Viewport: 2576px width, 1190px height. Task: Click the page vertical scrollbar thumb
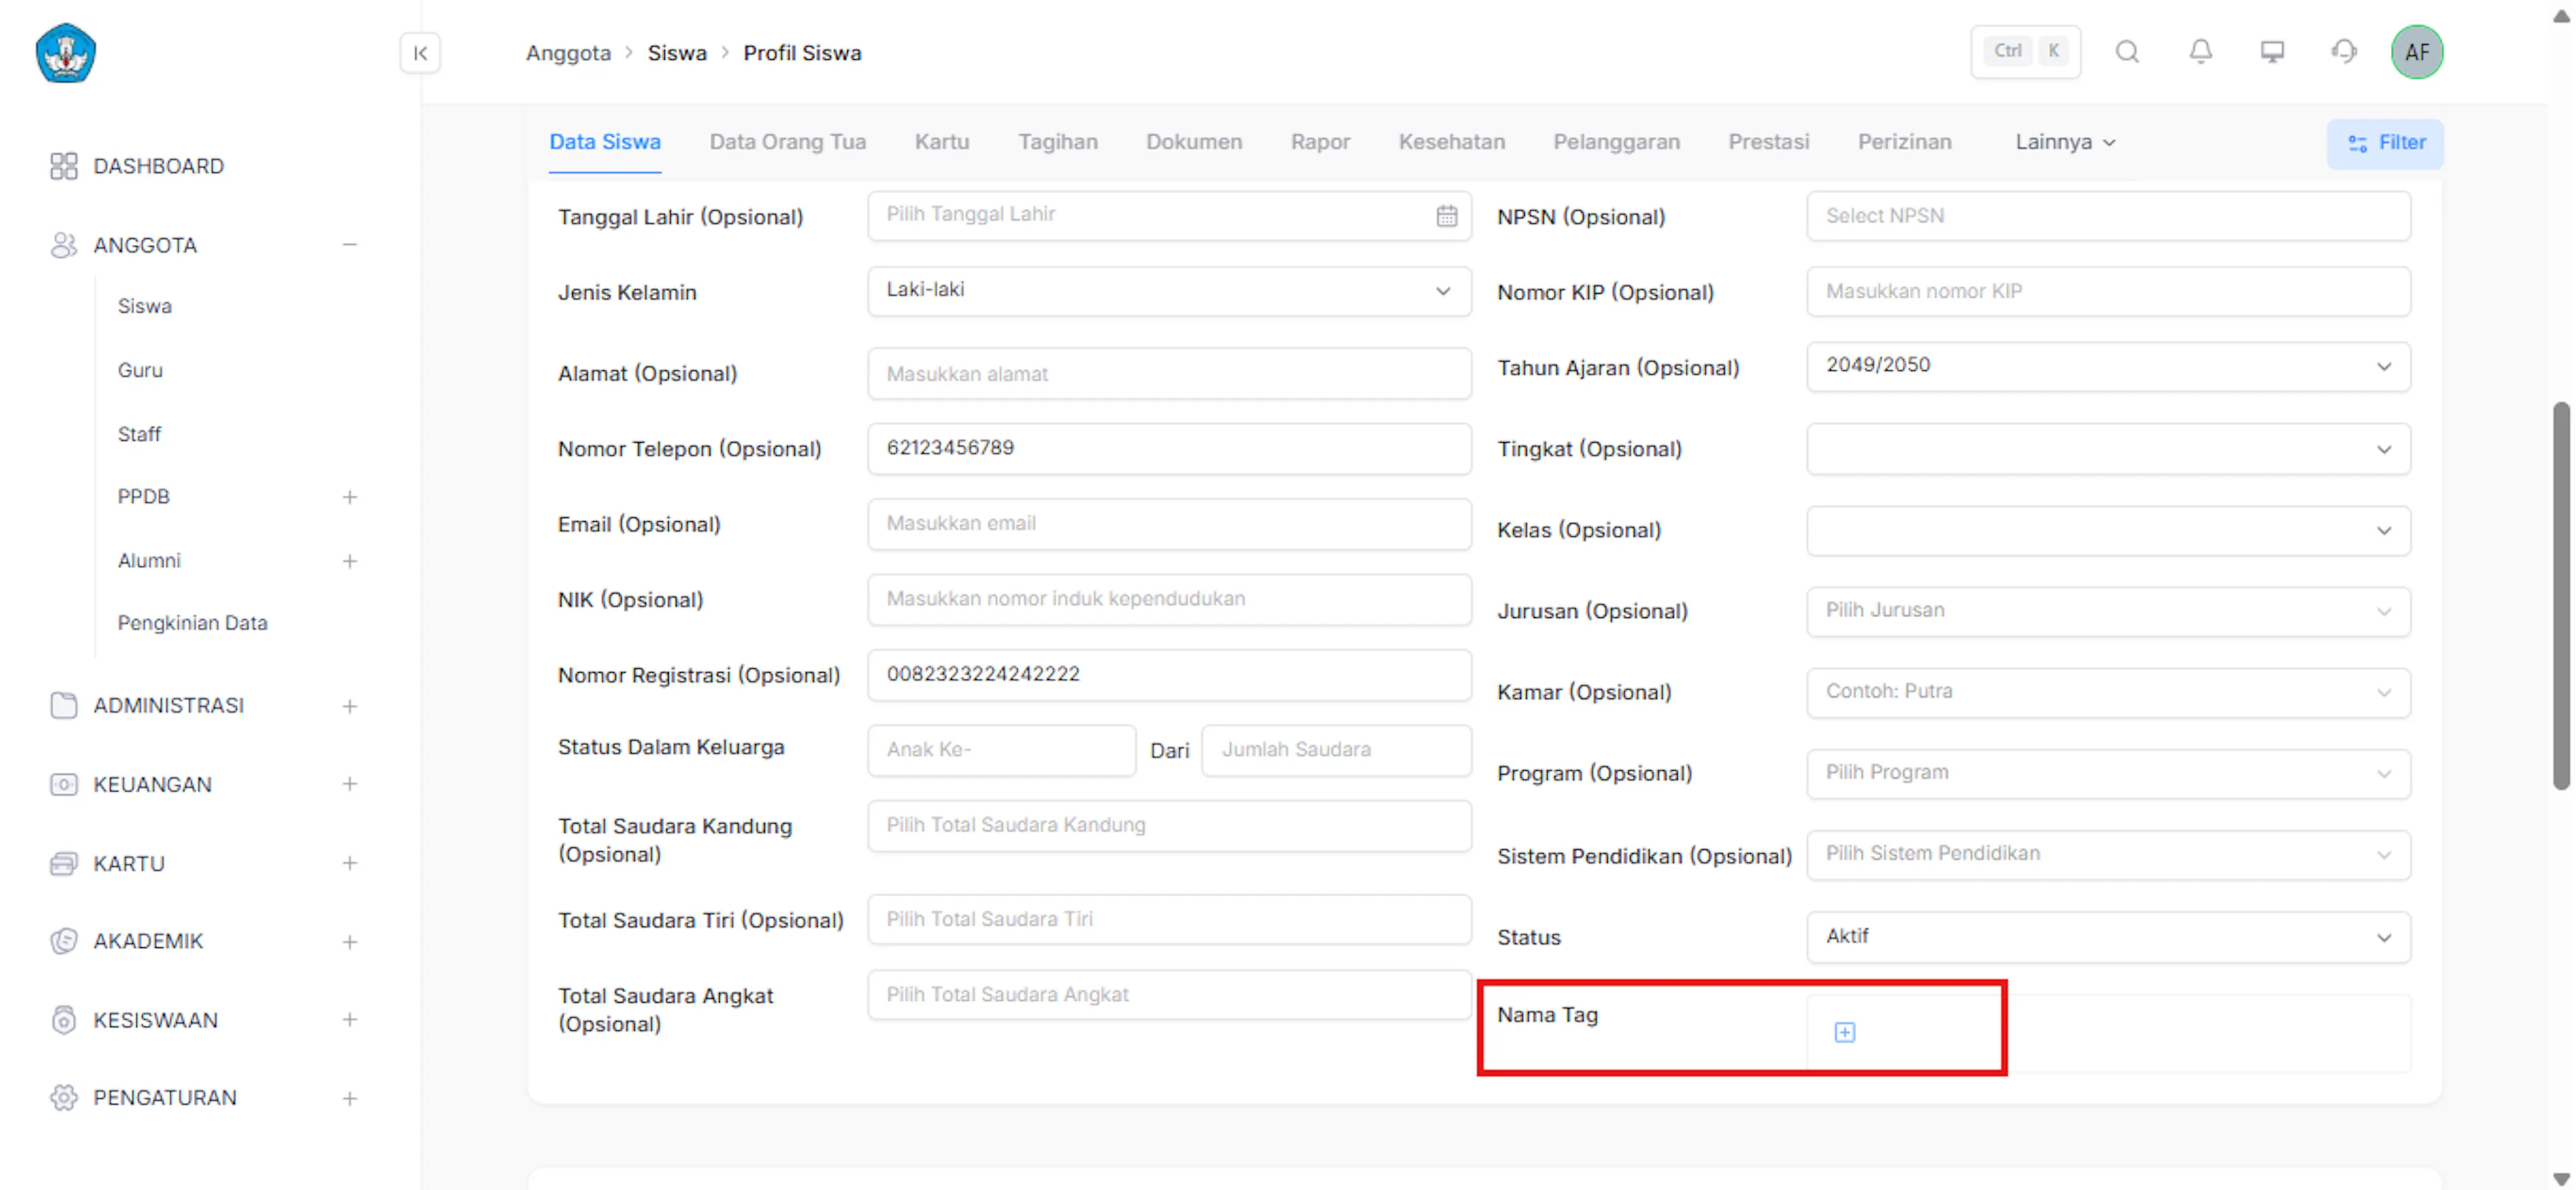click(2560, 595)
